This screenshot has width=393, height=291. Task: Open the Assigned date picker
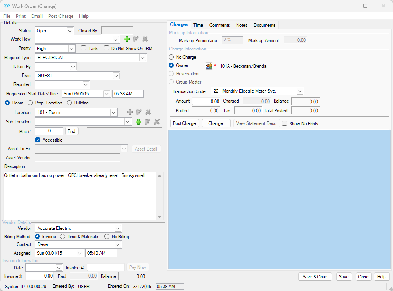click(80, 253)
